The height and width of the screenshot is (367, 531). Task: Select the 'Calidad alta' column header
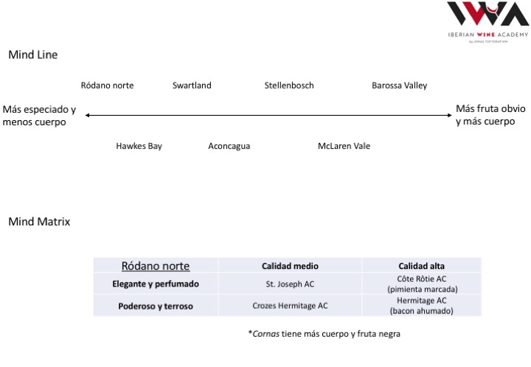421,266
